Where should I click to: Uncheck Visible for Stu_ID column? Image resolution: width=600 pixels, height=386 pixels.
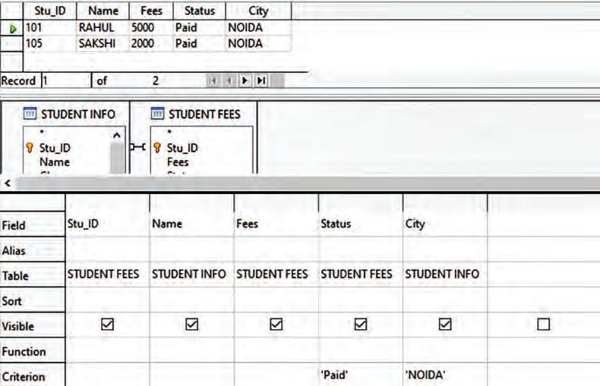(108, 325)
